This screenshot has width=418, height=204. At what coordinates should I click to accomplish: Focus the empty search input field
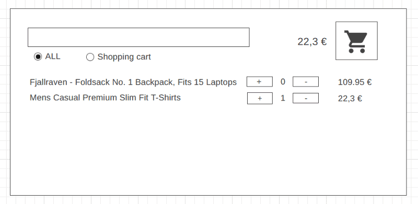[138, 37]
